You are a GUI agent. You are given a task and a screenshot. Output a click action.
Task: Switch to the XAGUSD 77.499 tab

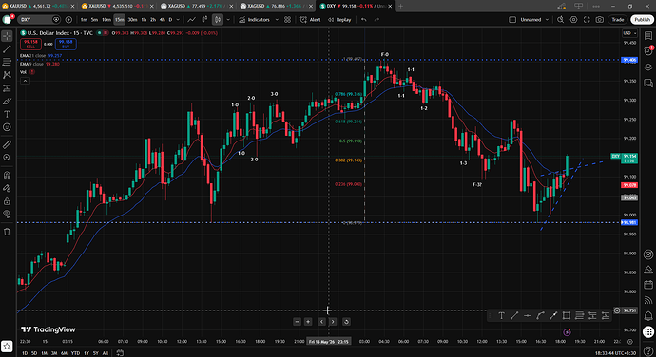198,6
